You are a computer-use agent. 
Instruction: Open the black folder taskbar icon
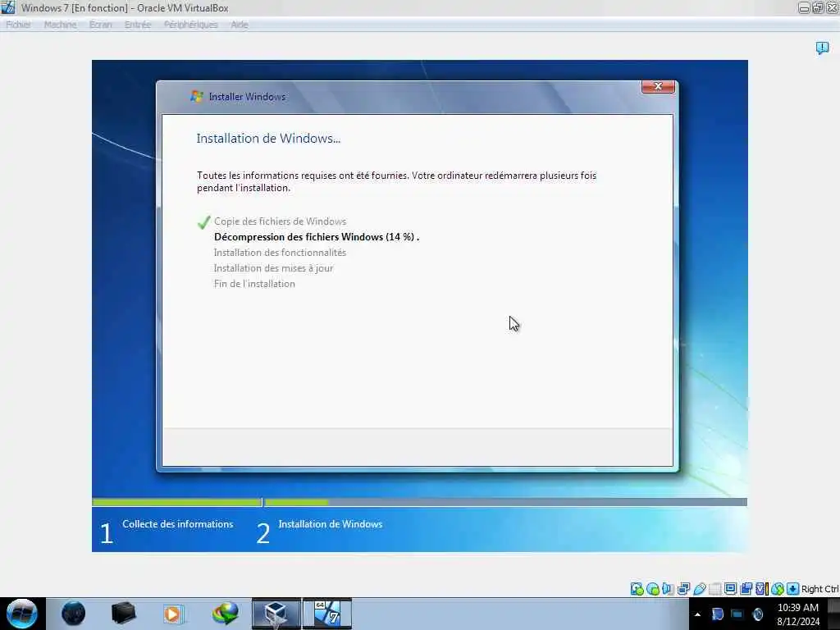(123, 614)
